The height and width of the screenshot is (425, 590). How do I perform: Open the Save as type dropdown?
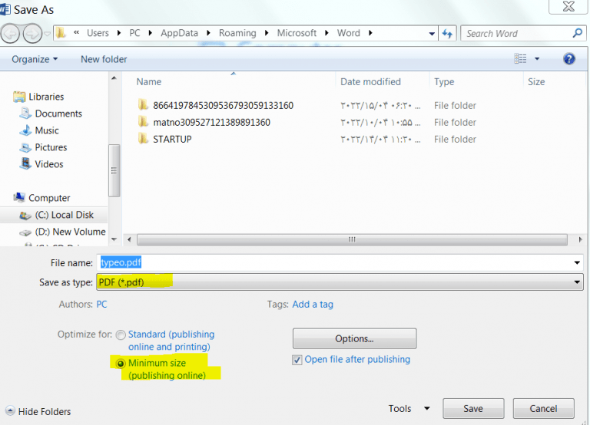click(x=339, y=282)
